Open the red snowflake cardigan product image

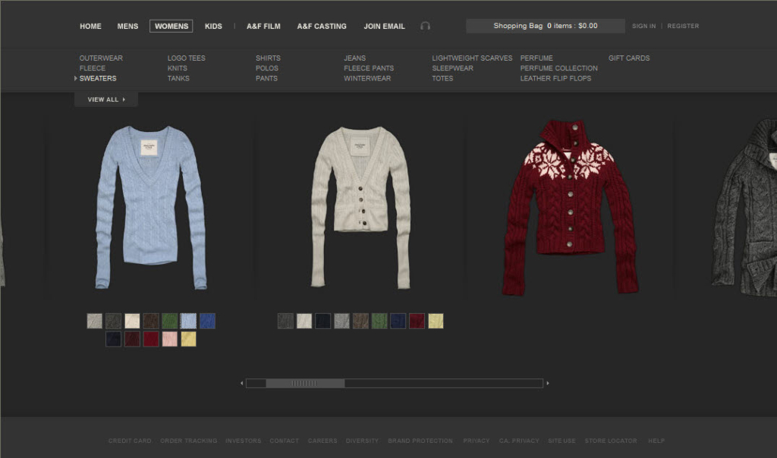coord(570,208)
